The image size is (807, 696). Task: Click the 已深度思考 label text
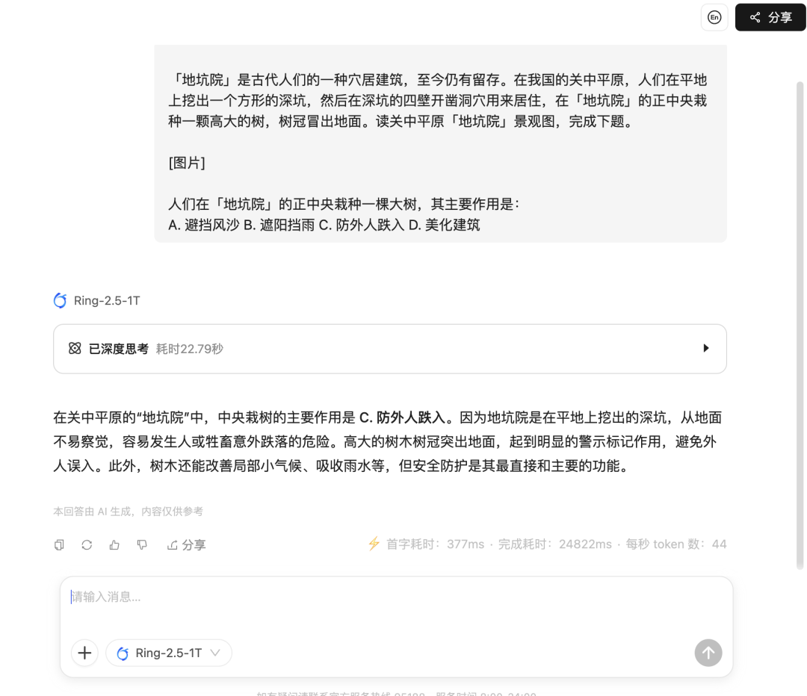click(118, 349)
